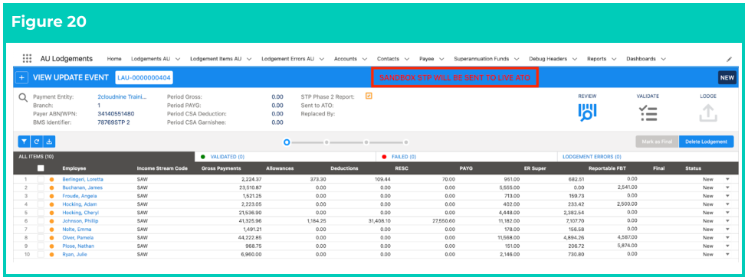Click orange status dot for Berlingeri, Loretta

[51, 180]
